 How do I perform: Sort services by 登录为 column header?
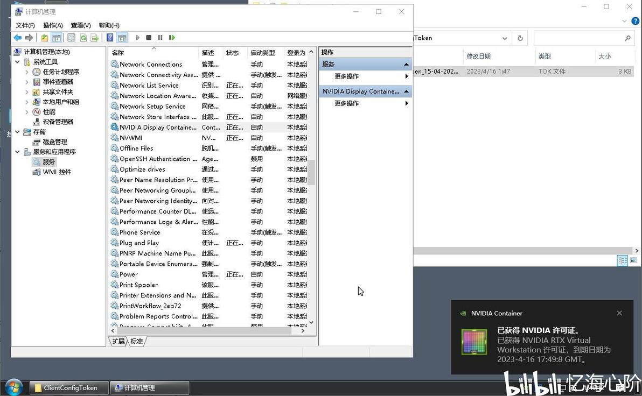[x=296, y=53]
